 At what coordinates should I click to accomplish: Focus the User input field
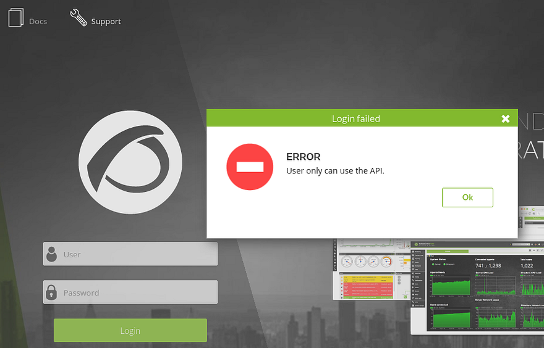(x=139, y=254)
